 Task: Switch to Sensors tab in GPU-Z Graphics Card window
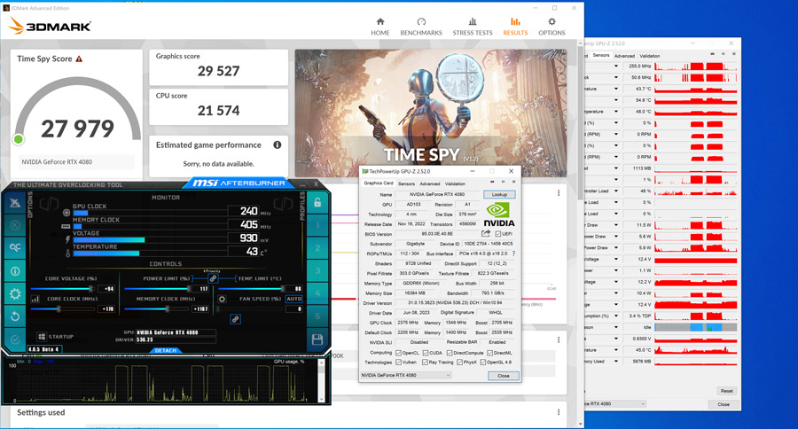pos(406,183)
